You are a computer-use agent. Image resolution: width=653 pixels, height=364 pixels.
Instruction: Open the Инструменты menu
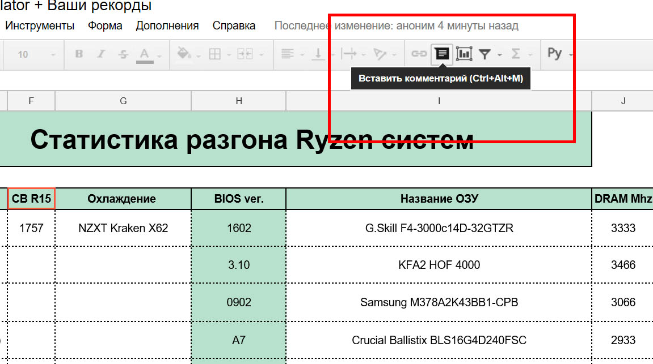(x=40, y=26)
